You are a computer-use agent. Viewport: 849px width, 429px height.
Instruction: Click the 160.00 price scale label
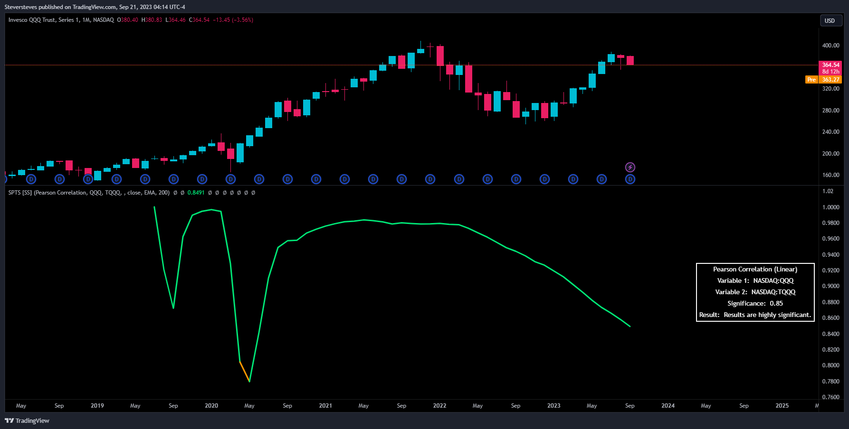tap(831, 175)
